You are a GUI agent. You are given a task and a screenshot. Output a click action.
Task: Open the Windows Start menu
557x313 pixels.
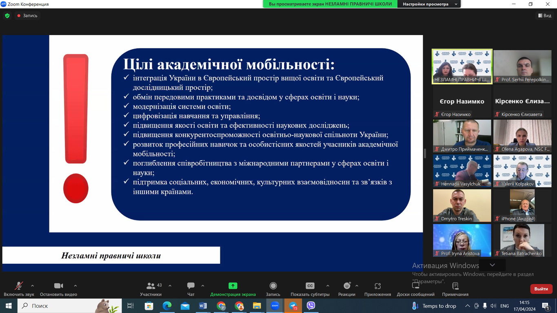(x=9, y=306)
